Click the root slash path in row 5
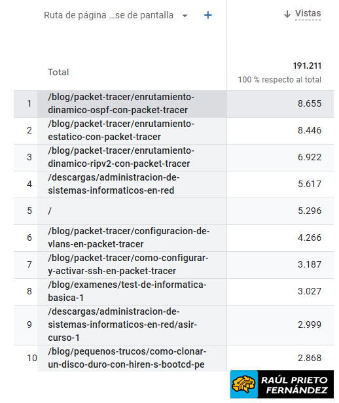The width and height of the screenshot is (339, 403). click(x=50, y=211)
